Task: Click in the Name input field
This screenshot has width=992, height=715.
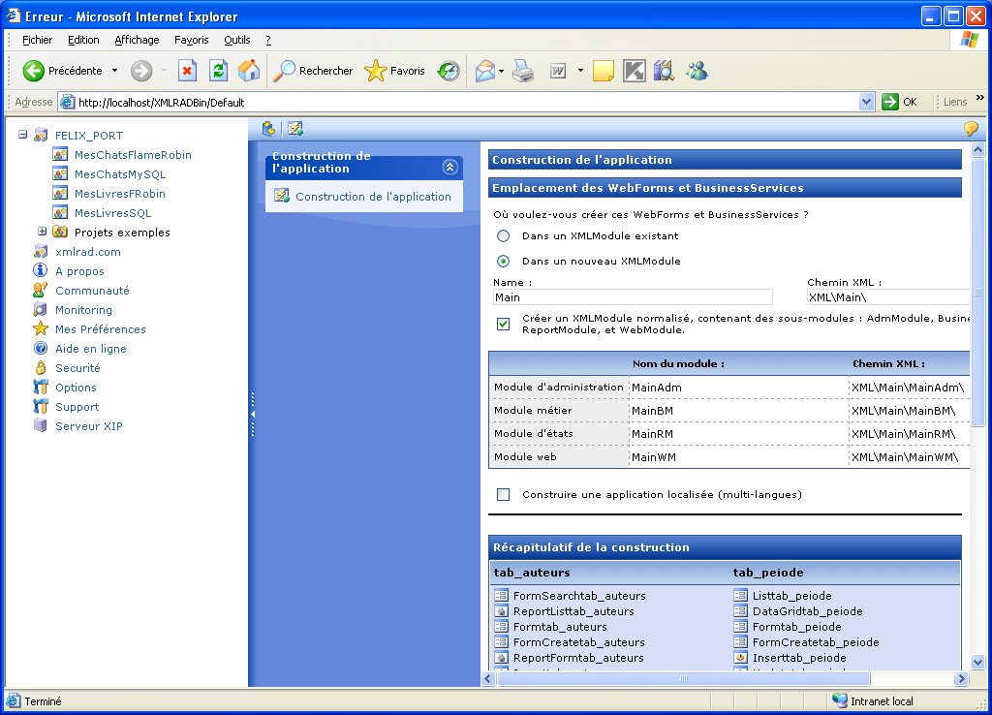Action: coord(632,297)
